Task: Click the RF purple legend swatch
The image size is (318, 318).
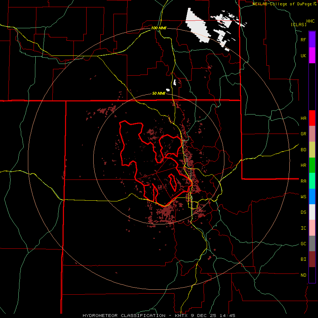Action: tap(312, 40)
